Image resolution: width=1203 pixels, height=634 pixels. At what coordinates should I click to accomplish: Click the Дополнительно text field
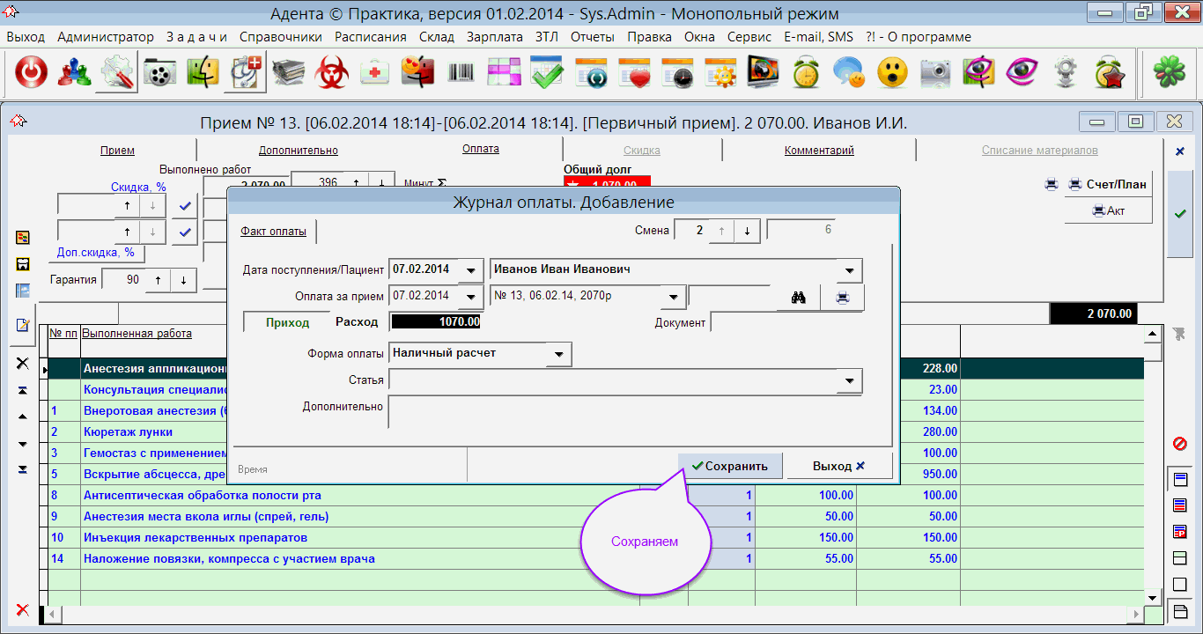(625, 411)
